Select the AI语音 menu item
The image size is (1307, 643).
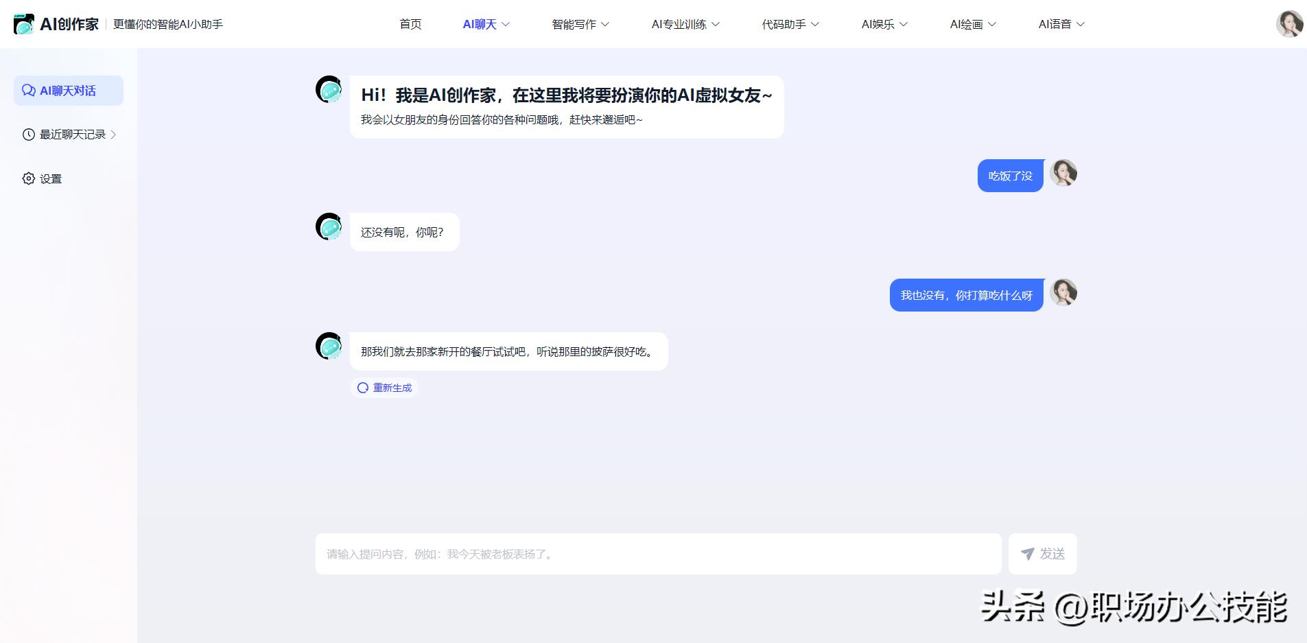pyautogui.click(x=1061, y=24)
